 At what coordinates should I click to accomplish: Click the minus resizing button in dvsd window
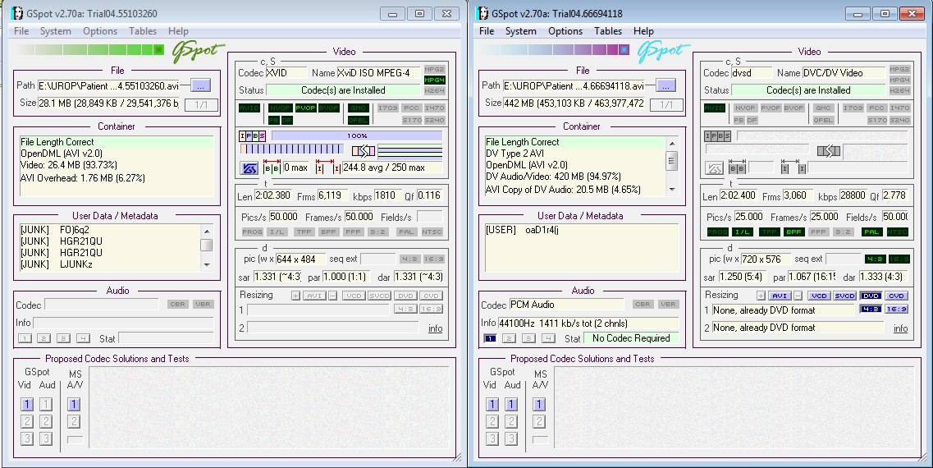[798, 296]
